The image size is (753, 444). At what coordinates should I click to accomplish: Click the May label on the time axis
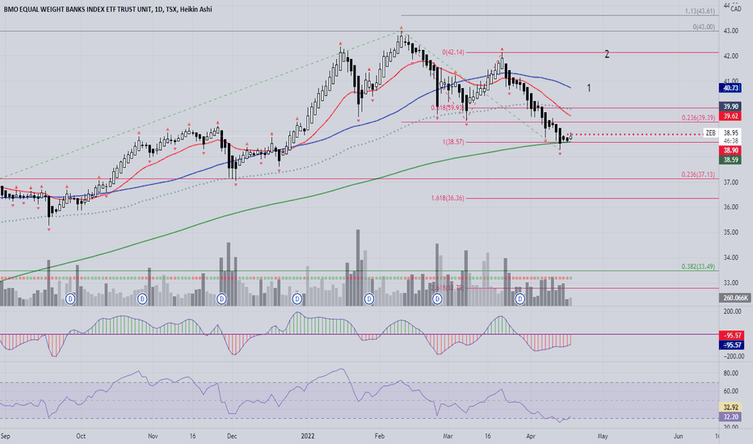pyautogui.click(x=603, y=436)
